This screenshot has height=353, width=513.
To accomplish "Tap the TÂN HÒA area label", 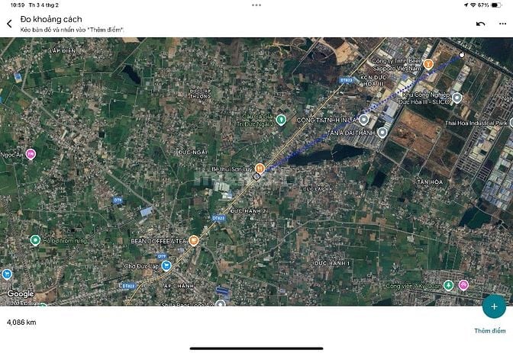I will click(x=430, y=181).
